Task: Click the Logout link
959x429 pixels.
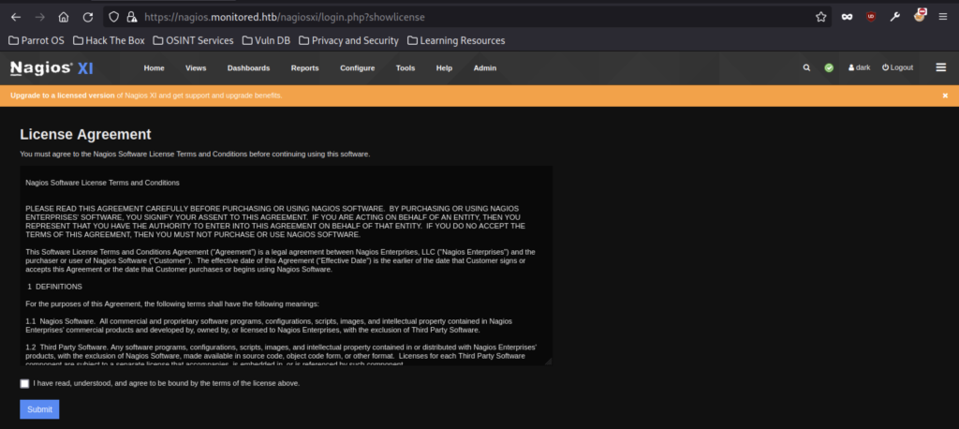Action: coord(897,68)
